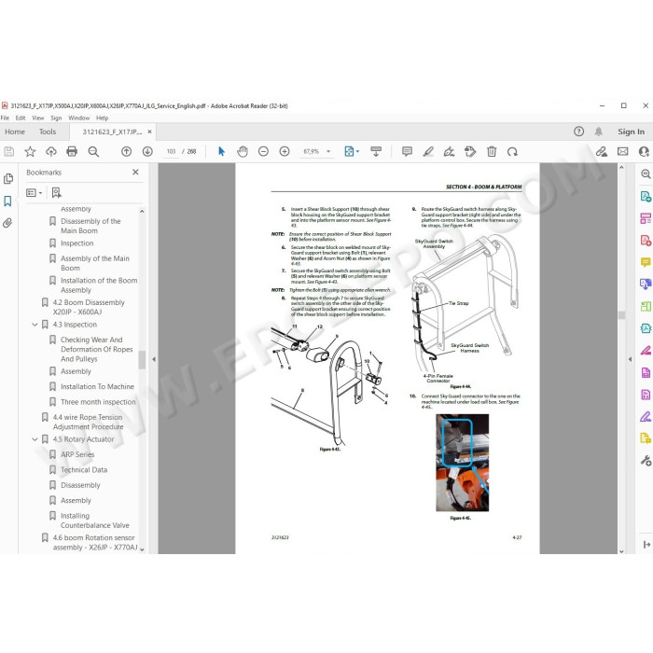The width and height of the screenshot is (653, 653).
Task: Open bookmark Technical Data
Action: point(84,470)
